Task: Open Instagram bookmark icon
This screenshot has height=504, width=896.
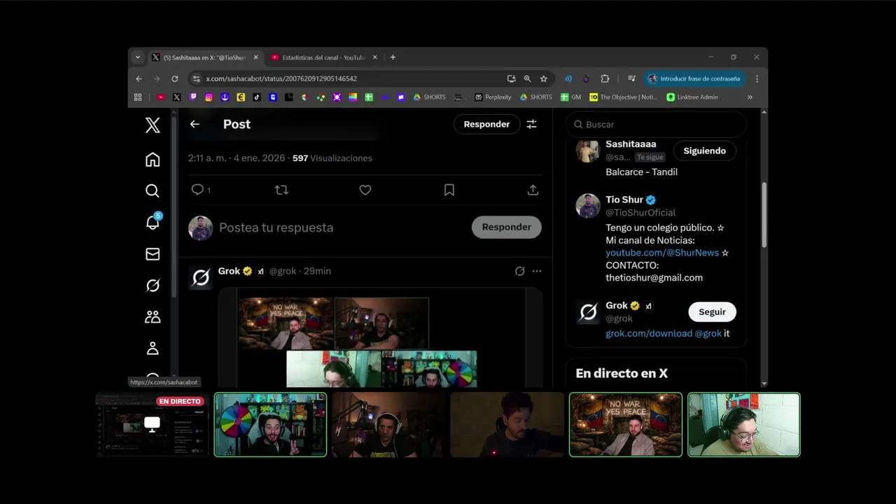Action: point(209,97)
